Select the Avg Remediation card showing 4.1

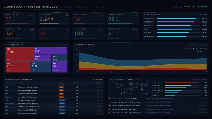(x=123, y=33)
